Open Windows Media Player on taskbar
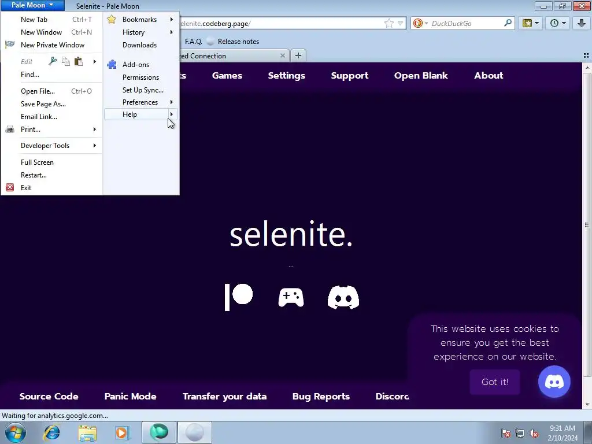Image resolution: width=592 pixels, height=444 pixels. point(123,432)
